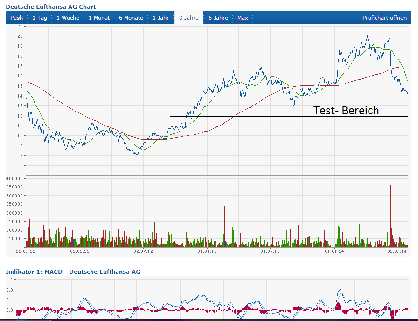Click the 350000 volume axis label

(14, 187)
